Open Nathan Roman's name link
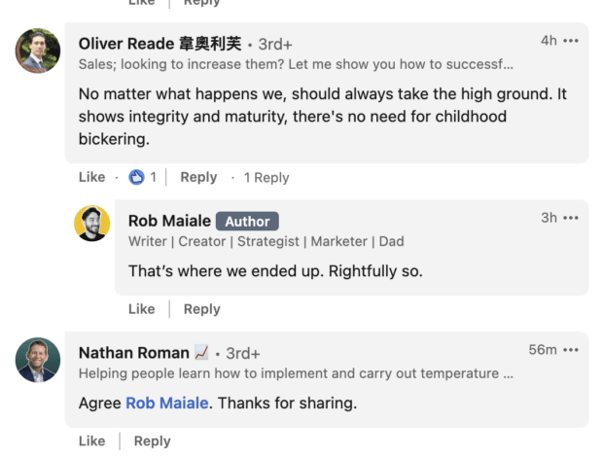603x457 pixels. click(x=134, y=353)
